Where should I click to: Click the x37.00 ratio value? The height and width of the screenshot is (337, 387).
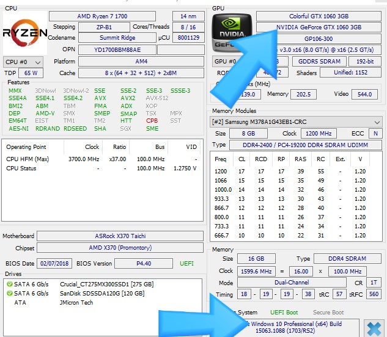coord(117,159)
